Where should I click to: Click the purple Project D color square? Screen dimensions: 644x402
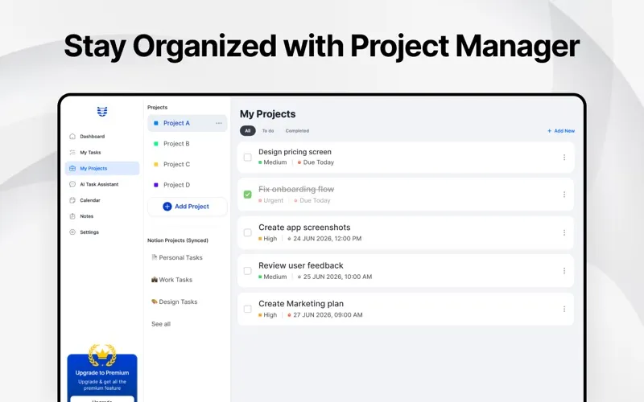[156, 185]
